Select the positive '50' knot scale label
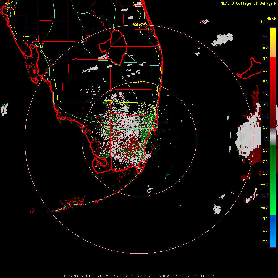278x278 pixels. pyautogui.click(x=265, y=82)
